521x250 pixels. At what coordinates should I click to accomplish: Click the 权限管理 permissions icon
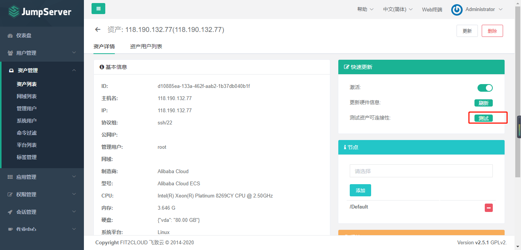click(11, 194)
